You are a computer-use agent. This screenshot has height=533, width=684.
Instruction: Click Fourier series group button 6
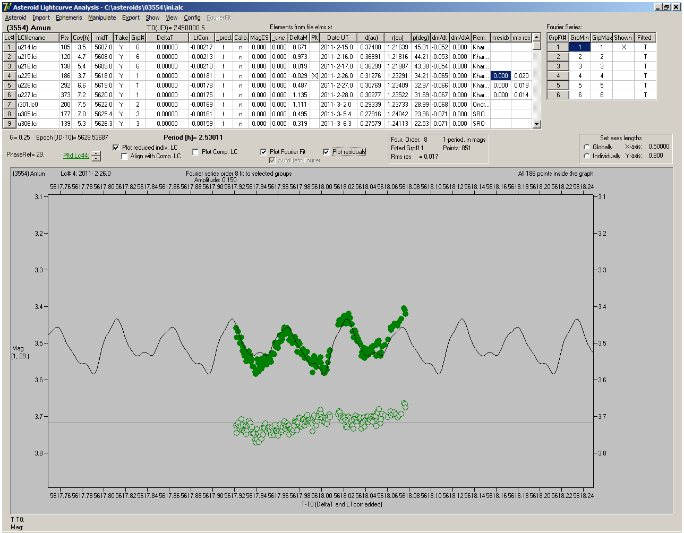click(558, 95)
